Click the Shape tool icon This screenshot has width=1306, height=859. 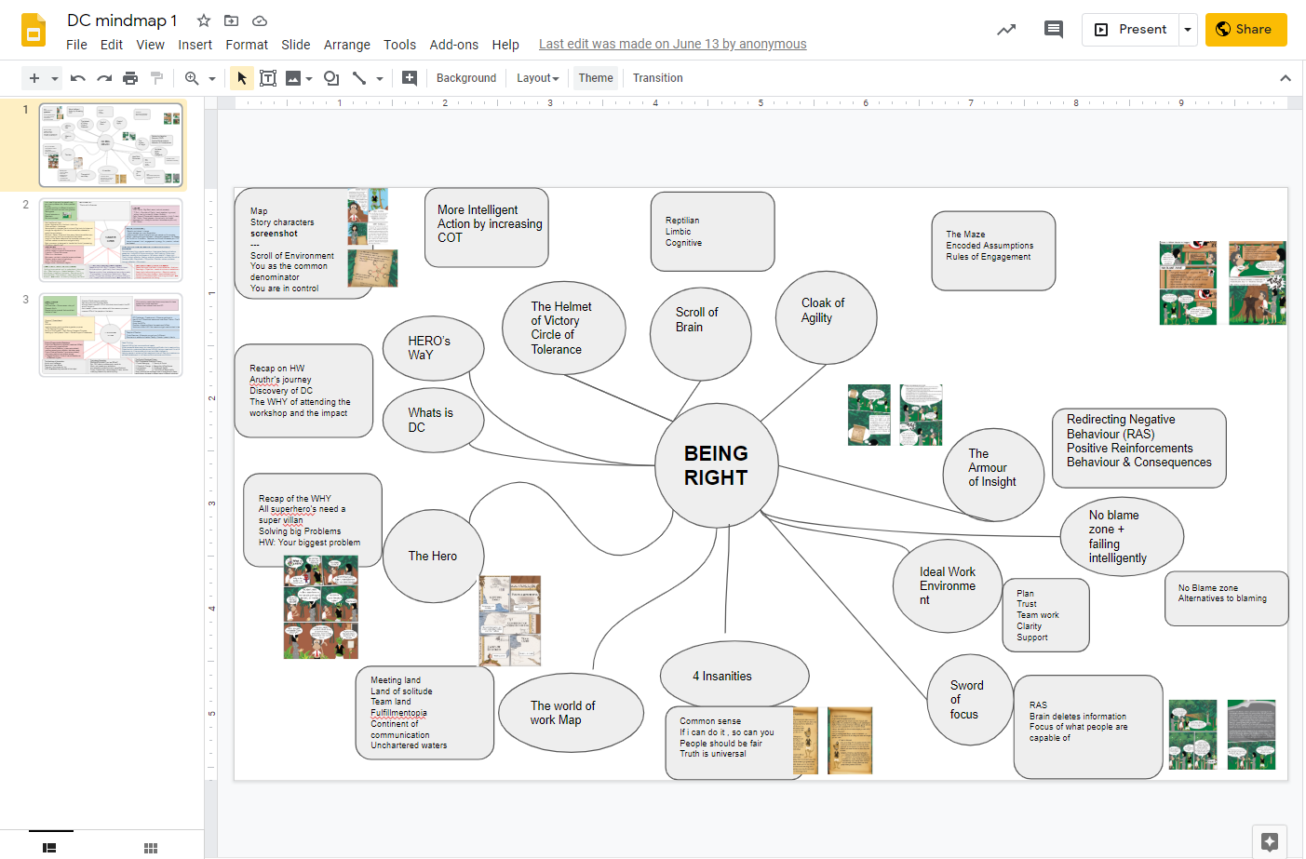click(330, 78)
